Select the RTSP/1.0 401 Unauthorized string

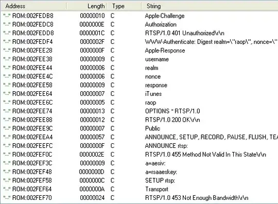pyautogui.click(x=185, y=33)
